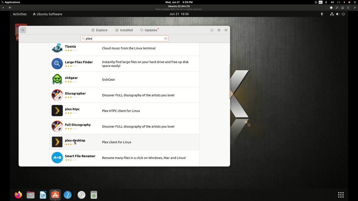Screen dimensions: 358x201
Task: Minimize the Ubuntu Software window
Action: coord(212,30)
